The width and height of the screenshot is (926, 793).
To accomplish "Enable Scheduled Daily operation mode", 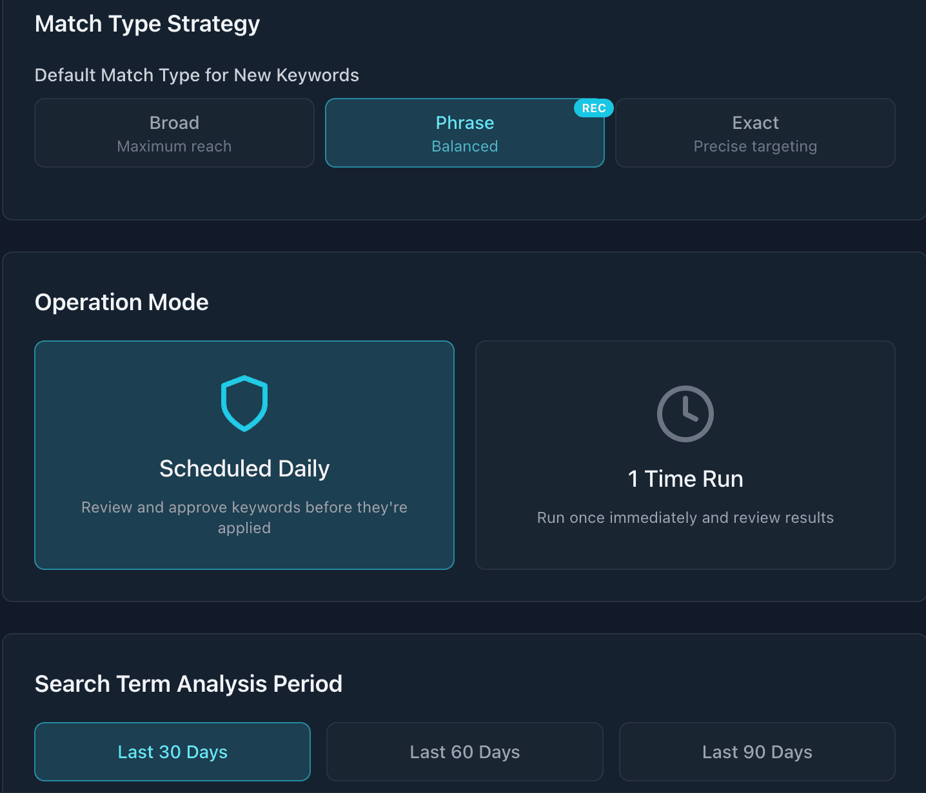I will [x=244, y=455].
